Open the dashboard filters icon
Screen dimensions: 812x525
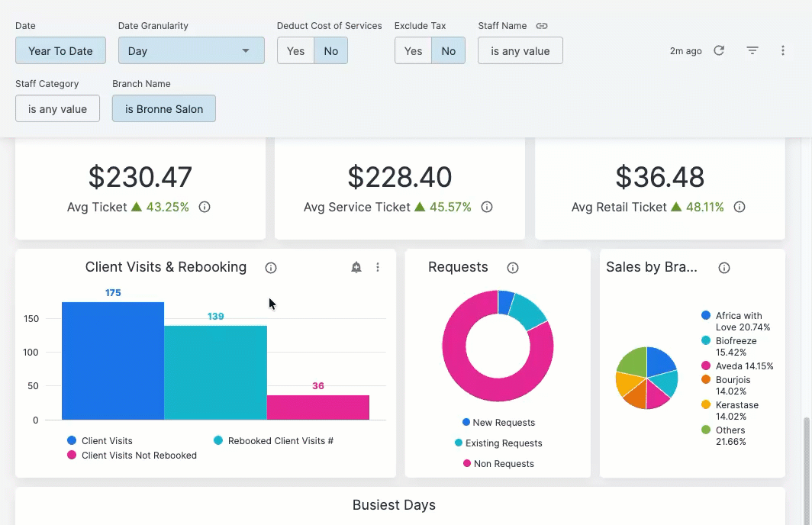point(752,50)
